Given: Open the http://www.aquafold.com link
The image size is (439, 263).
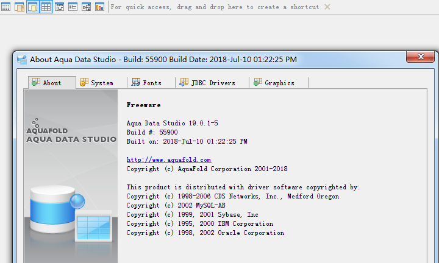Looking at the screenshot, I should pos(169,160).
